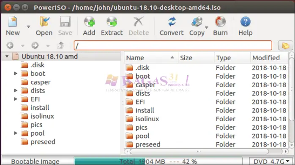
Task: Select Ubuntu 18.10 amd root in tree
Action: (49, 56)
